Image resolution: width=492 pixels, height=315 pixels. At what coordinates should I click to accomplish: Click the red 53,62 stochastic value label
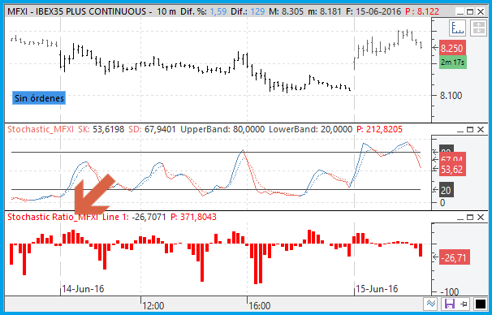(x=452, y=170)
